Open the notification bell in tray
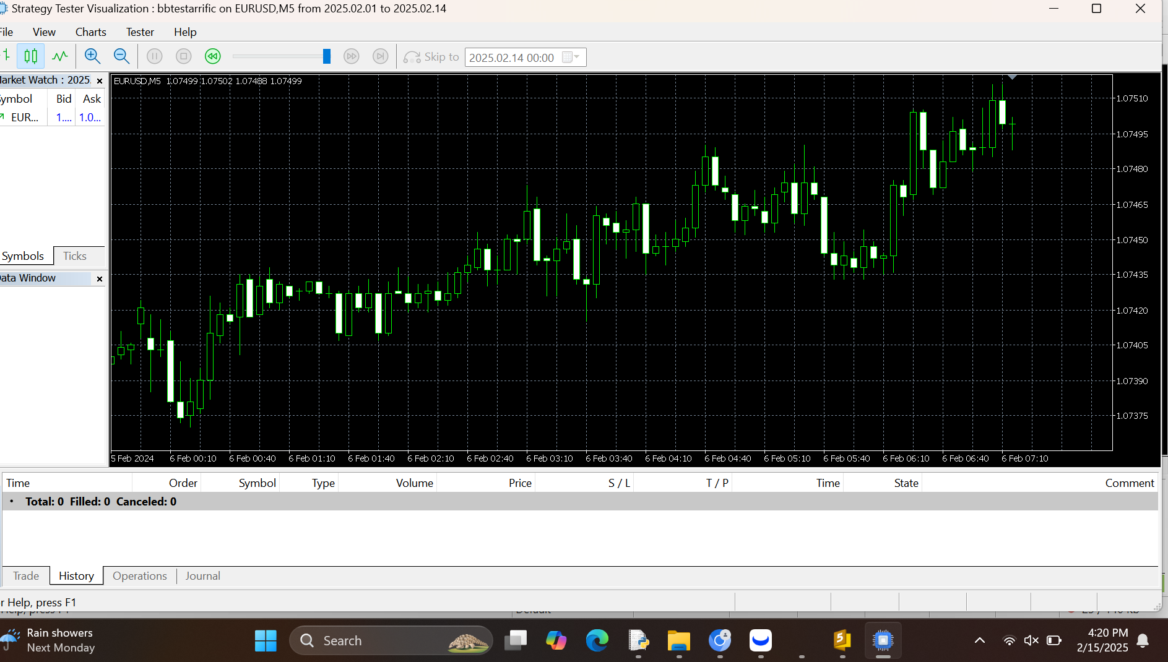This screenshot has height=662, width=1168. coord(1143,641)
